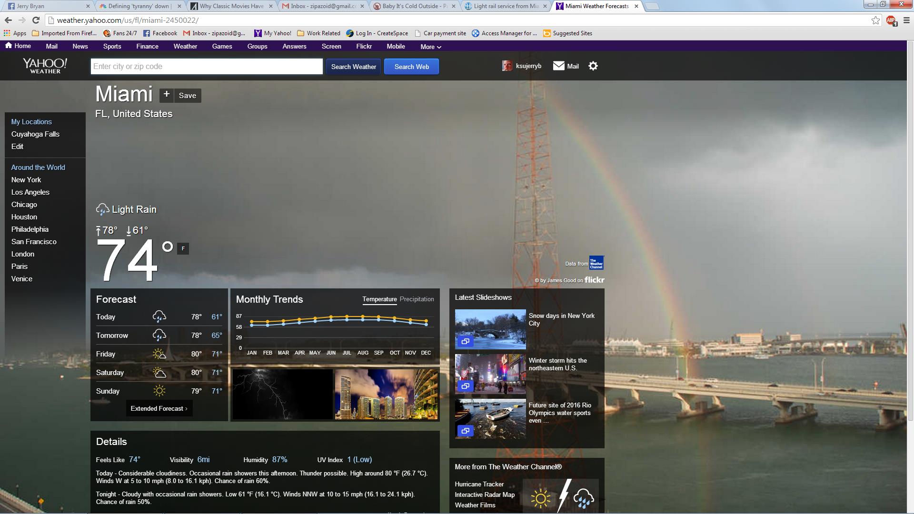Click the plus icon beside Miami

[166, 95]
